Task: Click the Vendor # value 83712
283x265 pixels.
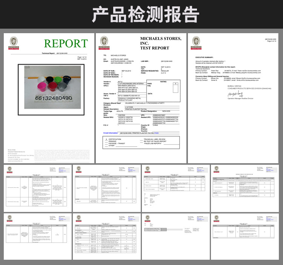Action: (120, 82)
